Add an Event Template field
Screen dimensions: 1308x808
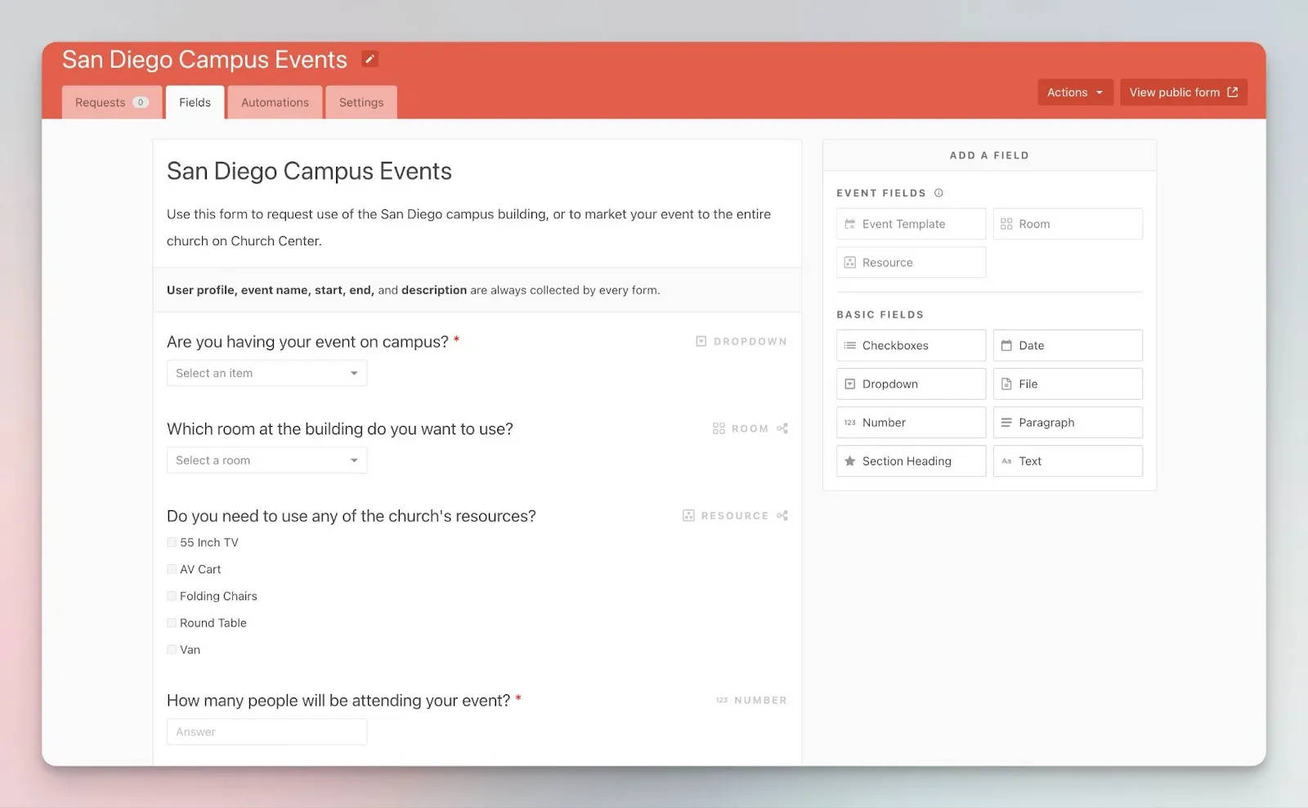click(911, 224)
